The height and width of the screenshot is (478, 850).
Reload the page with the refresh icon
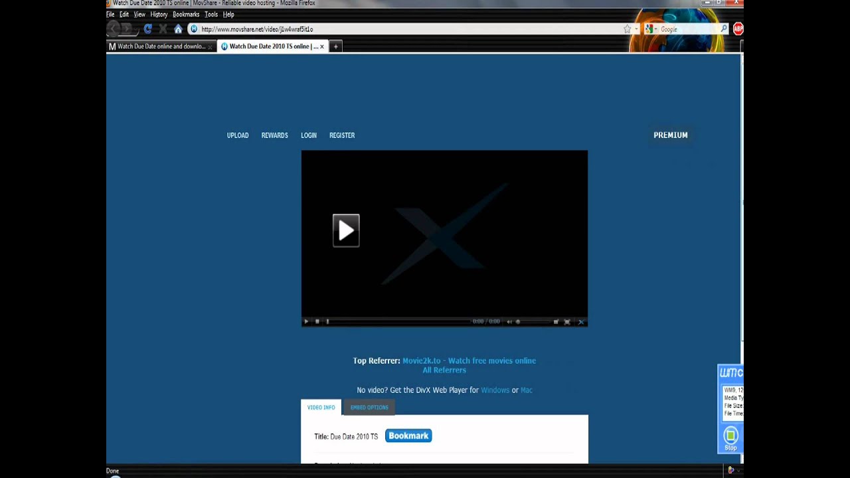coord(148,29)
